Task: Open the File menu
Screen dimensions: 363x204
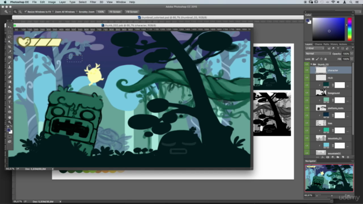Action: [34, 2]
